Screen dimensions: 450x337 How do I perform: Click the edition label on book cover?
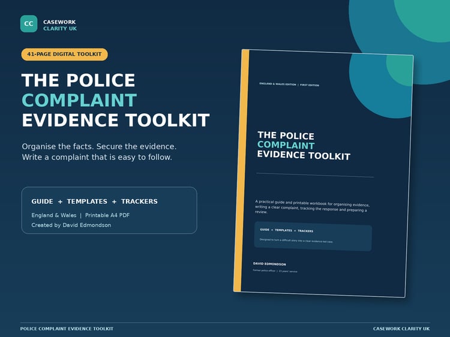289,85
